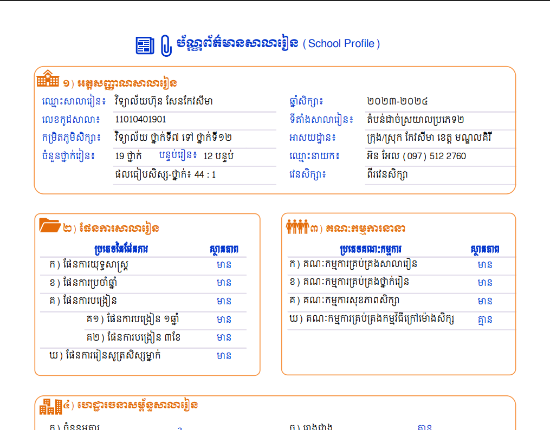Click the row "ក) គណៈកម្មការគ្រប់គ្រងសាលារៀន"
The width and height of the screenshot is (550, 430).
tap(353, 264)
